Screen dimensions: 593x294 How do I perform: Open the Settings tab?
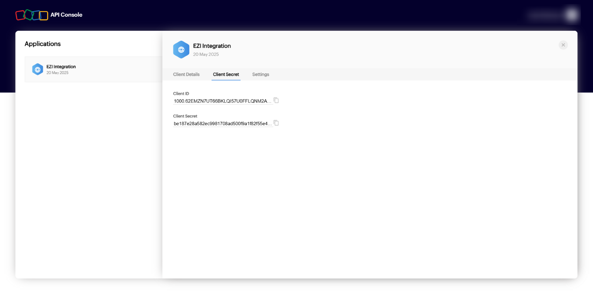click(261, 74)
